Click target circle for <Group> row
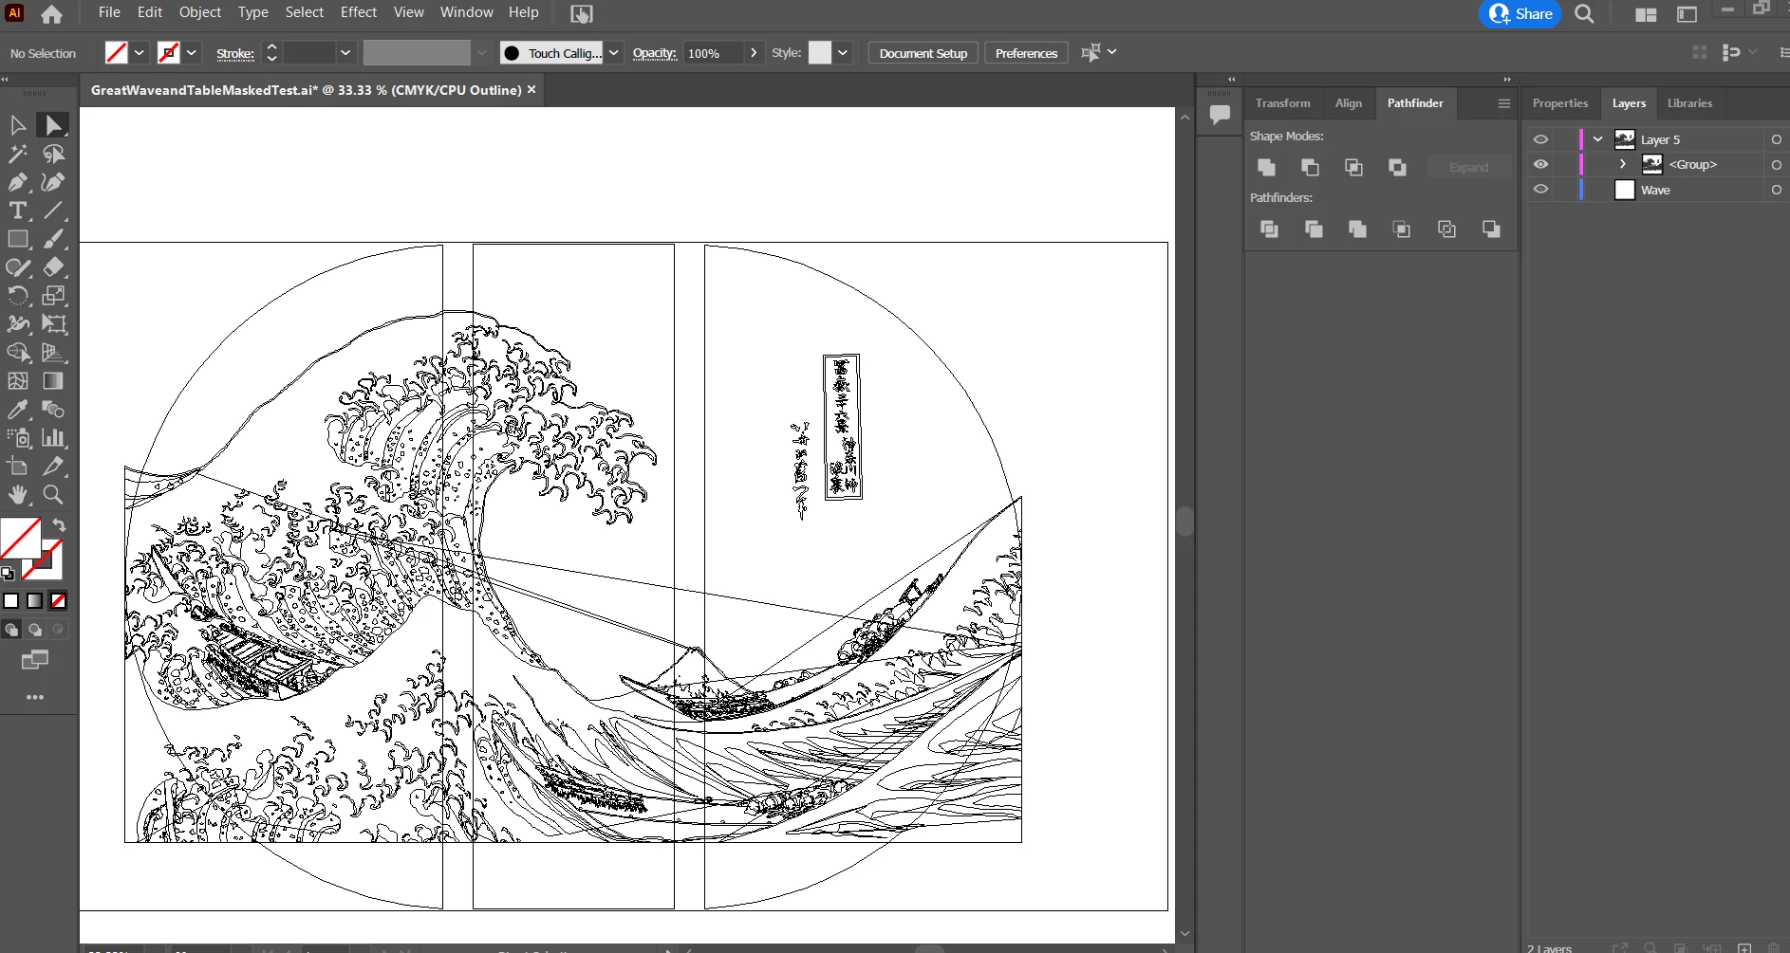This screenshot has height=953, width=1790. 1776,164
